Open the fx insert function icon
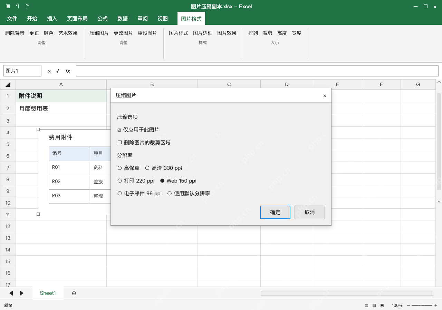Screen dimensions: 442x310 (68, 71)
